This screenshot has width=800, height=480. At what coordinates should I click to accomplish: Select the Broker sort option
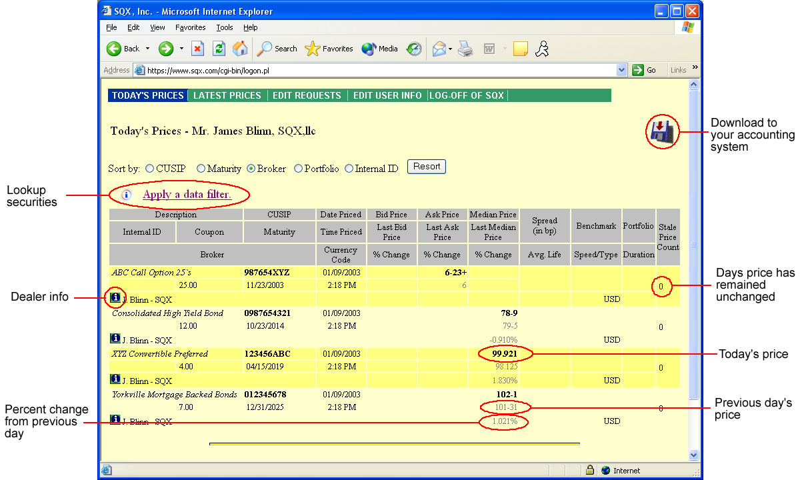251,169
